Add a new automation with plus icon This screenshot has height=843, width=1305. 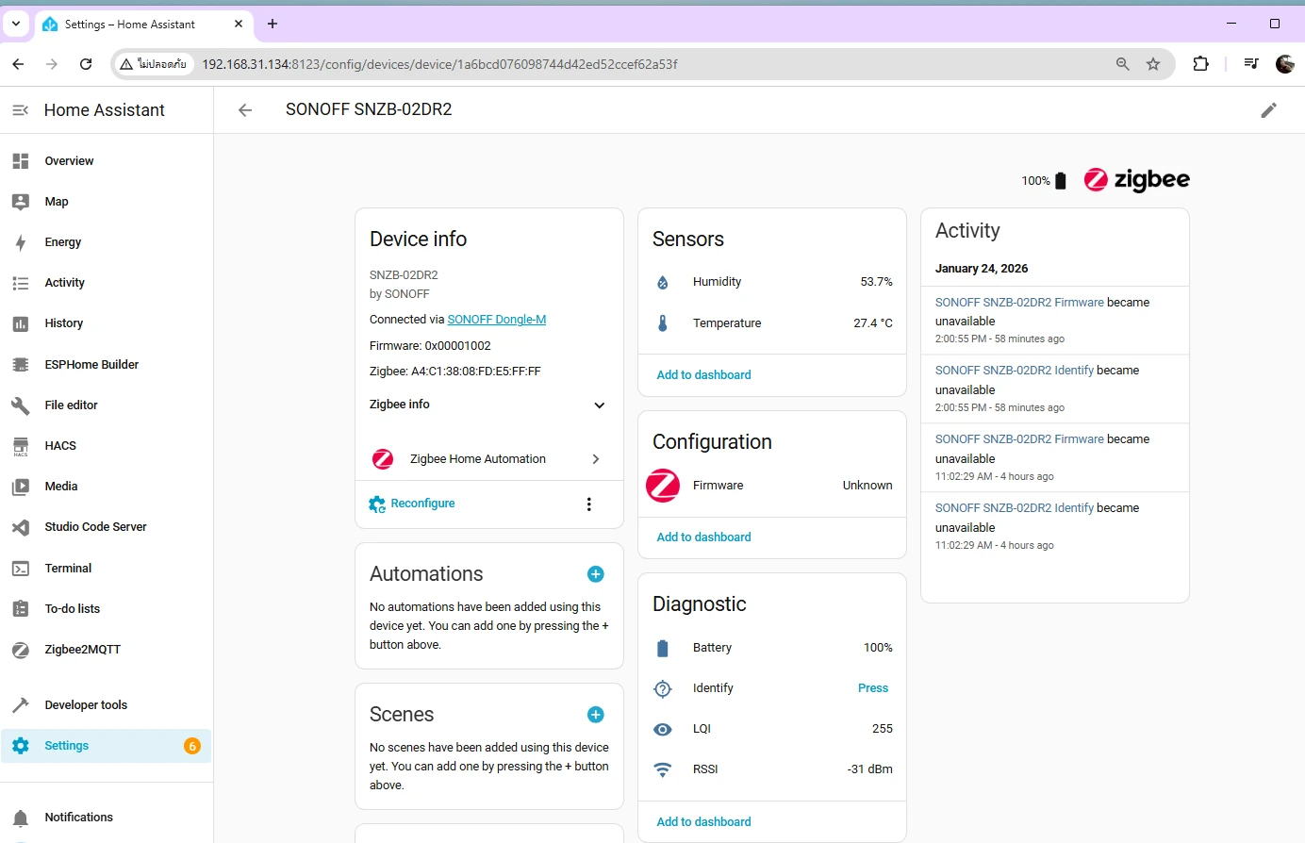tap(595, 574)
